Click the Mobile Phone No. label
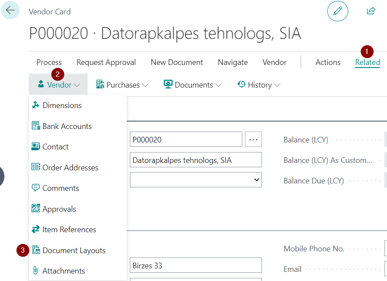The image size is (387, 281). (314, 248)
